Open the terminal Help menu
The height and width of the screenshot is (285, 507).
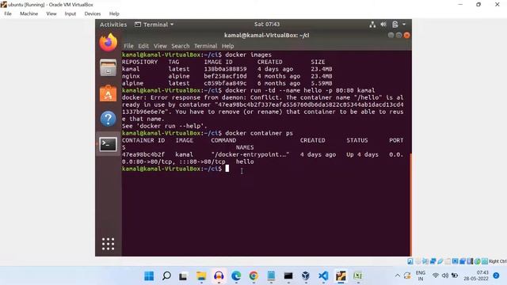[x=227, y=46]
